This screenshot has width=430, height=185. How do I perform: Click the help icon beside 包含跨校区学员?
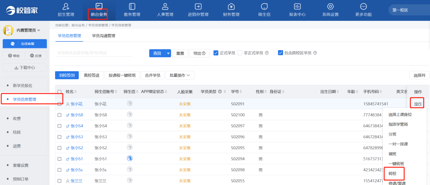[x=315, y=53]
